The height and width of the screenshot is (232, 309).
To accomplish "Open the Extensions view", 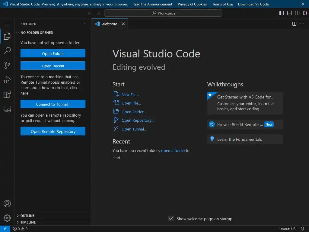I will tap(7, 95).
